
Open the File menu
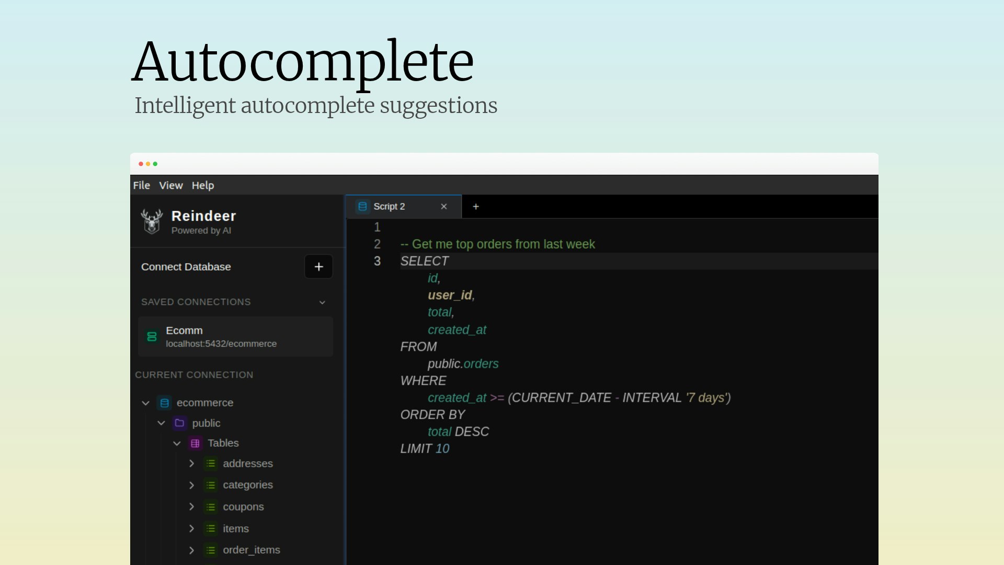point(141,185)
